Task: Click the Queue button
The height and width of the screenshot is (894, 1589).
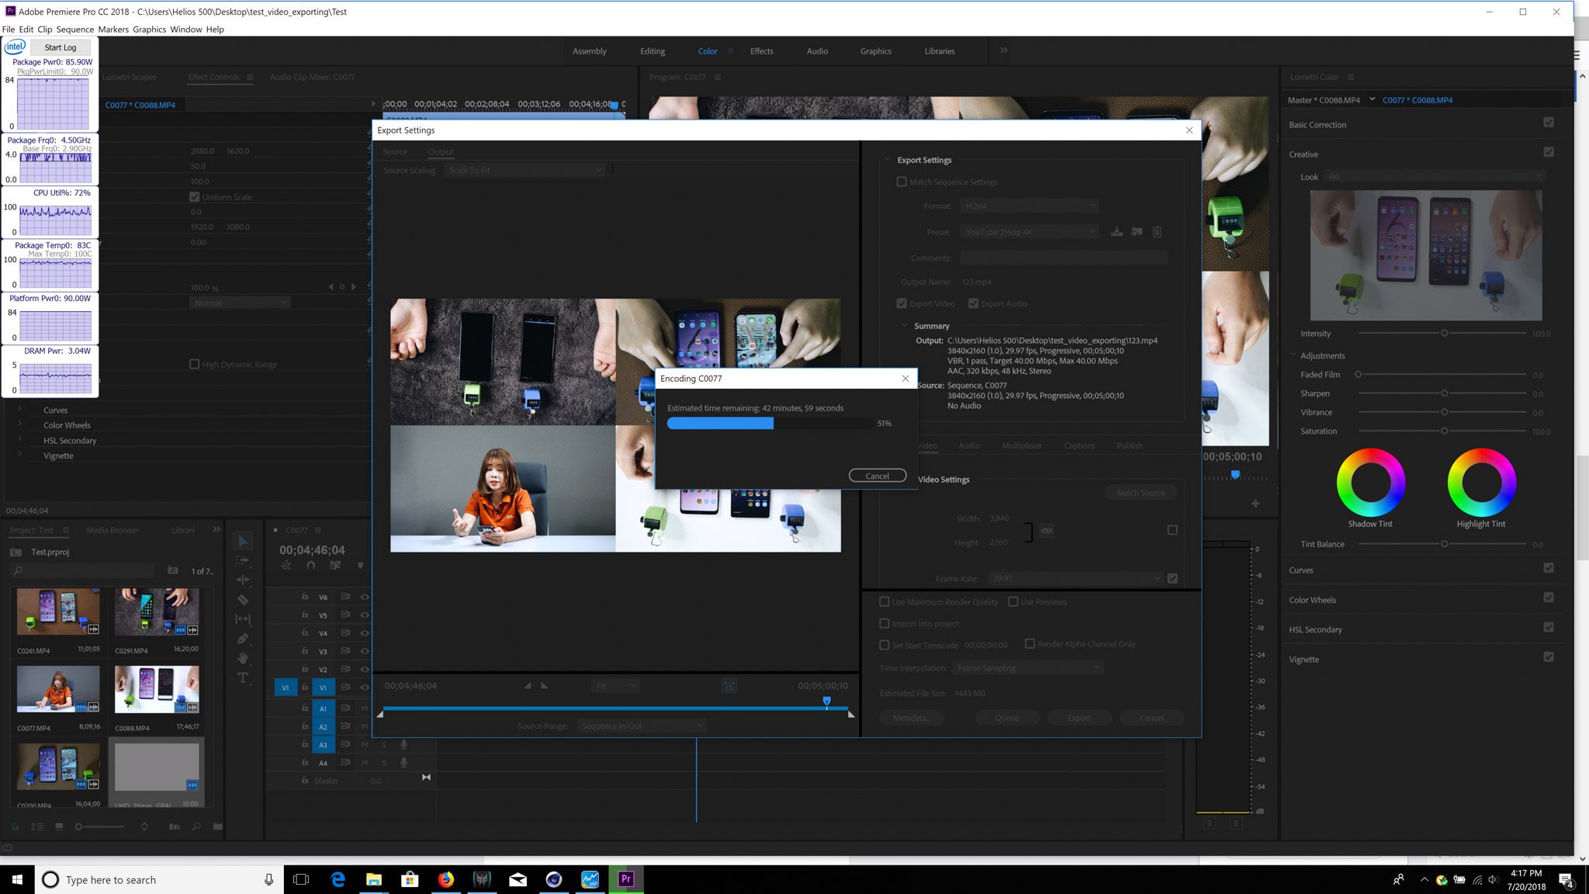Action: coord(1007,718)
